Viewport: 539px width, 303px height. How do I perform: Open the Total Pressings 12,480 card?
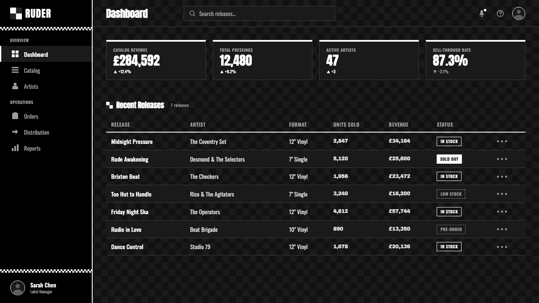(x=262, y=60)
